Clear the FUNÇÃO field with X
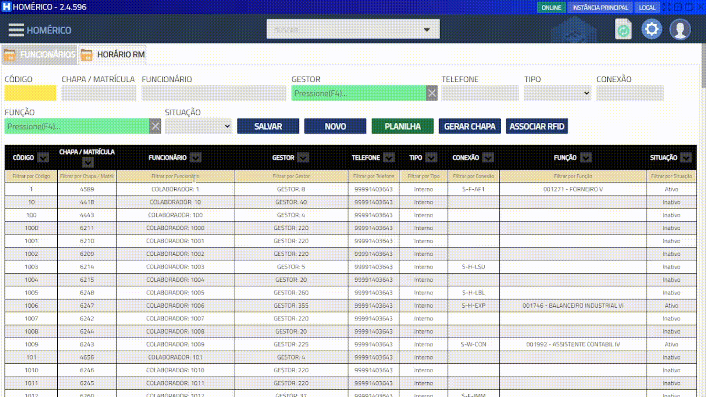This screenshot has width=706, height=397. pyautogui.click(x=156, y=126)
